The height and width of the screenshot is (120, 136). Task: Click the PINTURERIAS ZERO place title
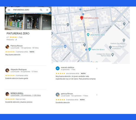18,33
